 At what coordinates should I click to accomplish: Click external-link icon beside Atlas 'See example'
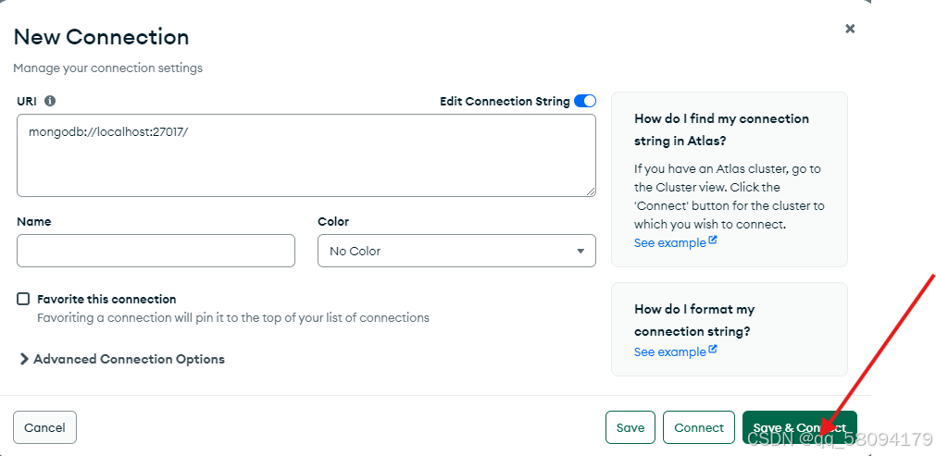pos(713,241)
